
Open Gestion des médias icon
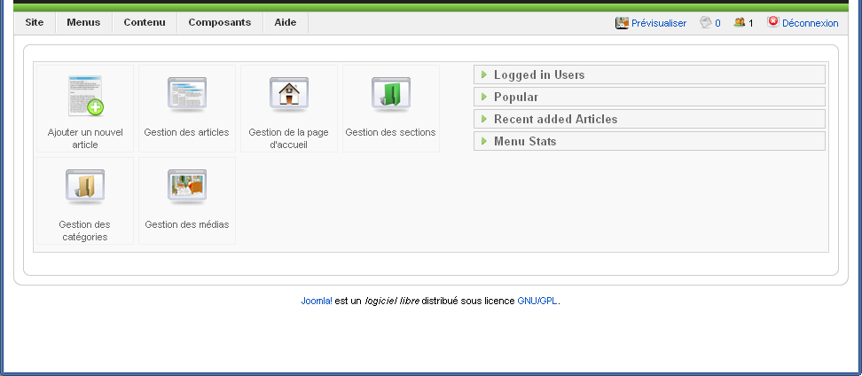[x=187, y=186]
